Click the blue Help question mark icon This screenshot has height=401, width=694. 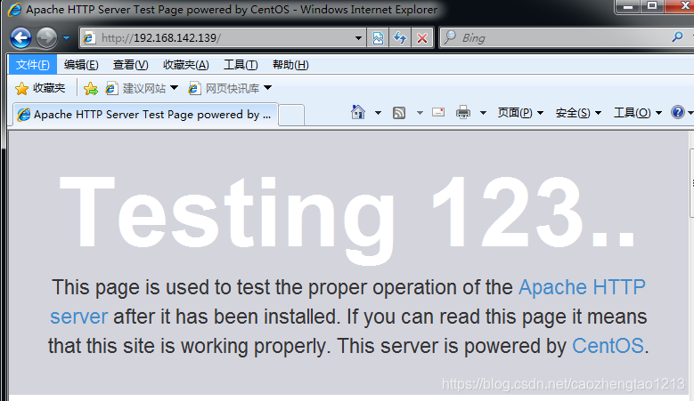(x=678, y=112)
